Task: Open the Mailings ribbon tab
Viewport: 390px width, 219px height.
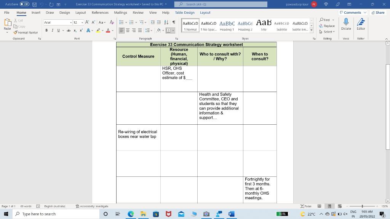Action: click(x=120, y=13)
